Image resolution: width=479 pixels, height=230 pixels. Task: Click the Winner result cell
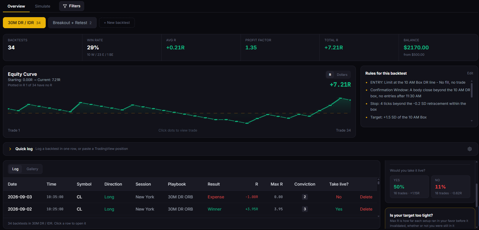click(214, 209)
